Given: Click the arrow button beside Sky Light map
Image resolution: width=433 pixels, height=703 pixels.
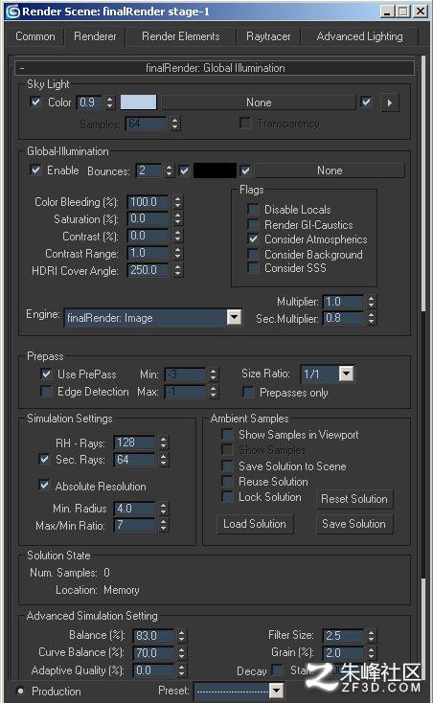Looking at the screenshot, I should point(390,102).
